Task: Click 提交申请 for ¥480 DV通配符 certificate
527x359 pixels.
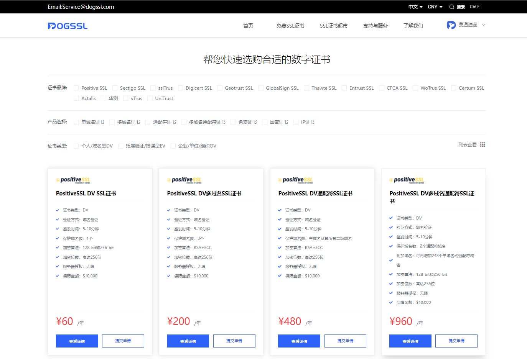Action: (x=345, y=341)
